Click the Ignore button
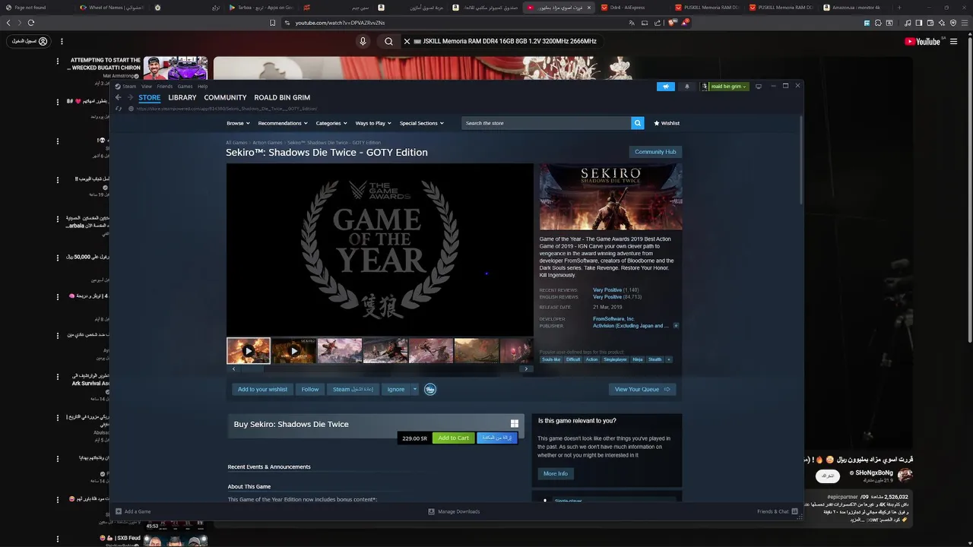Viewport: 973px width, 547px height. pos(396,389)
